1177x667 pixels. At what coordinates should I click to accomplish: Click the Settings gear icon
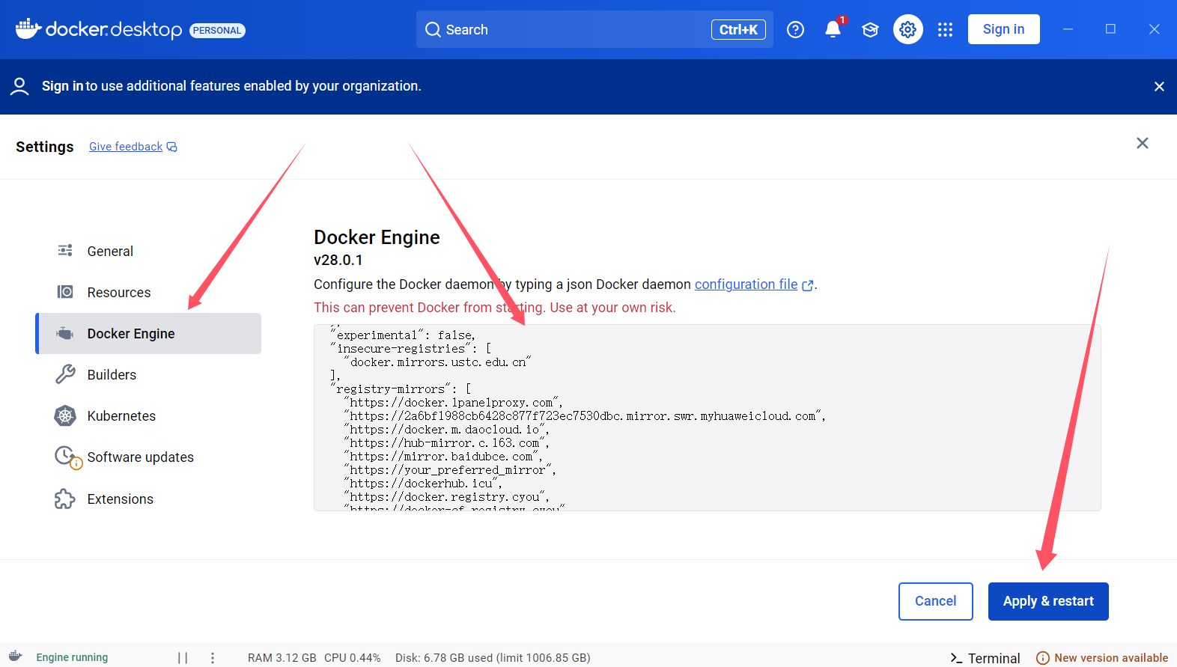click(x=907, y=30)
